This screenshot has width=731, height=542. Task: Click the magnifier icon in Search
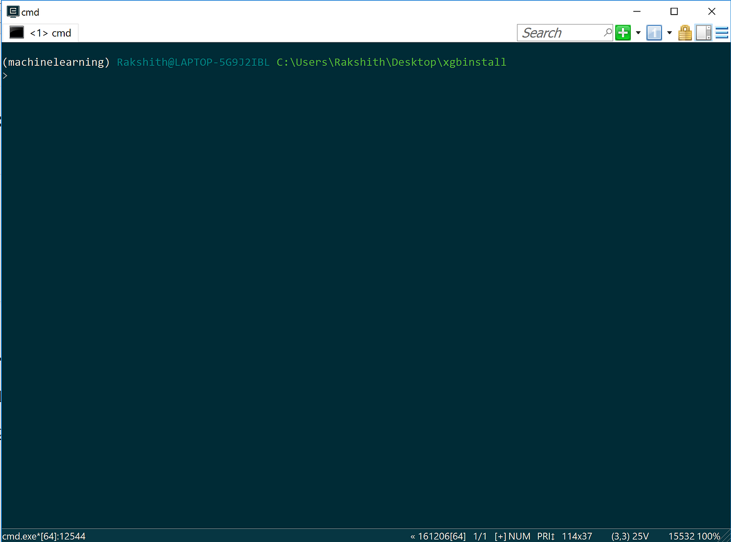tap(608, 32)
